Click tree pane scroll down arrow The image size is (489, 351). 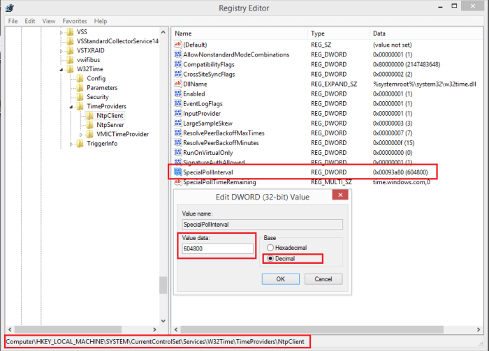click(163, 321)
